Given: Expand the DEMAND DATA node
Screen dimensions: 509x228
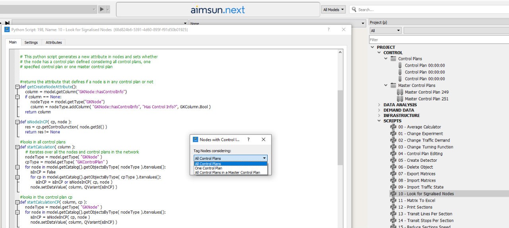Looking at the screenshot, I should 379,110.
